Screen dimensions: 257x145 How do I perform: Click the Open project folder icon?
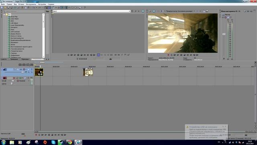coord(5,8)
